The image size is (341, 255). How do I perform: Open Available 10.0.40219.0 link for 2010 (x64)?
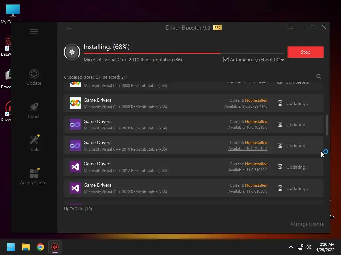pyautogui.click(x=248, y=127)
